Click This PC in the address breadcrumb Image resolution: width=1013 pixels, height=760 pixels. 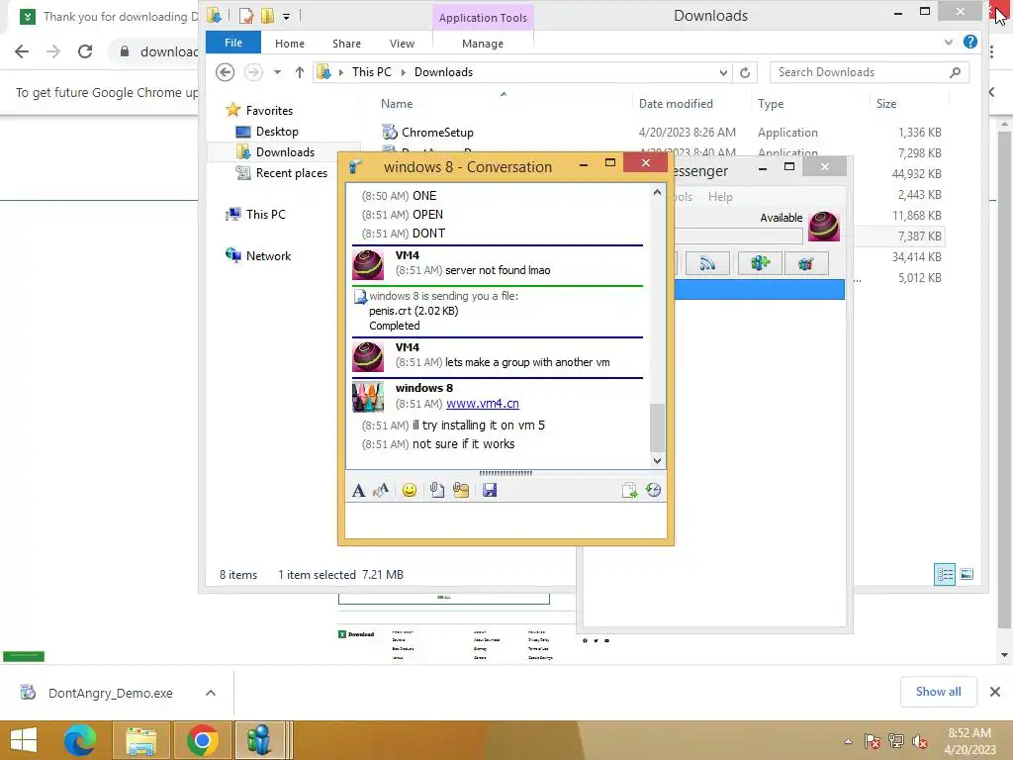372,71
